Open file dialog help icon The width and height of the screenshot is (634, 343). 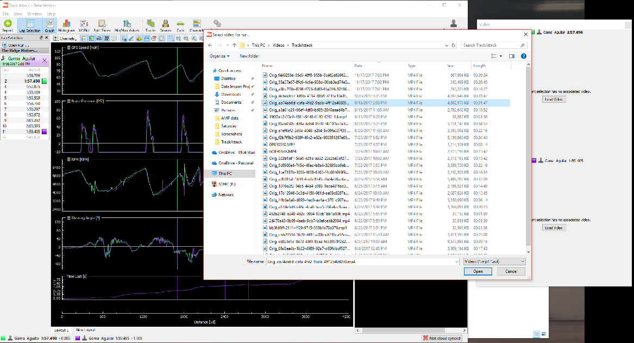(524, 56)
